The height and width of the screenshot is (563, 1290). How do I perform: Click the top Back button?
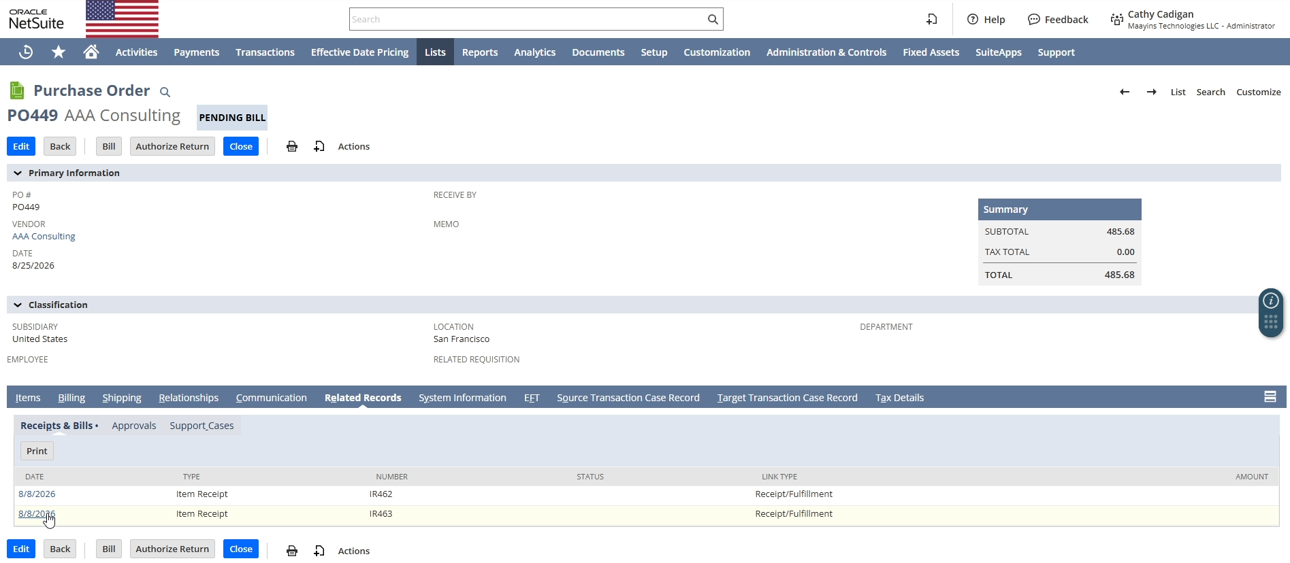[x=60, y=146]
